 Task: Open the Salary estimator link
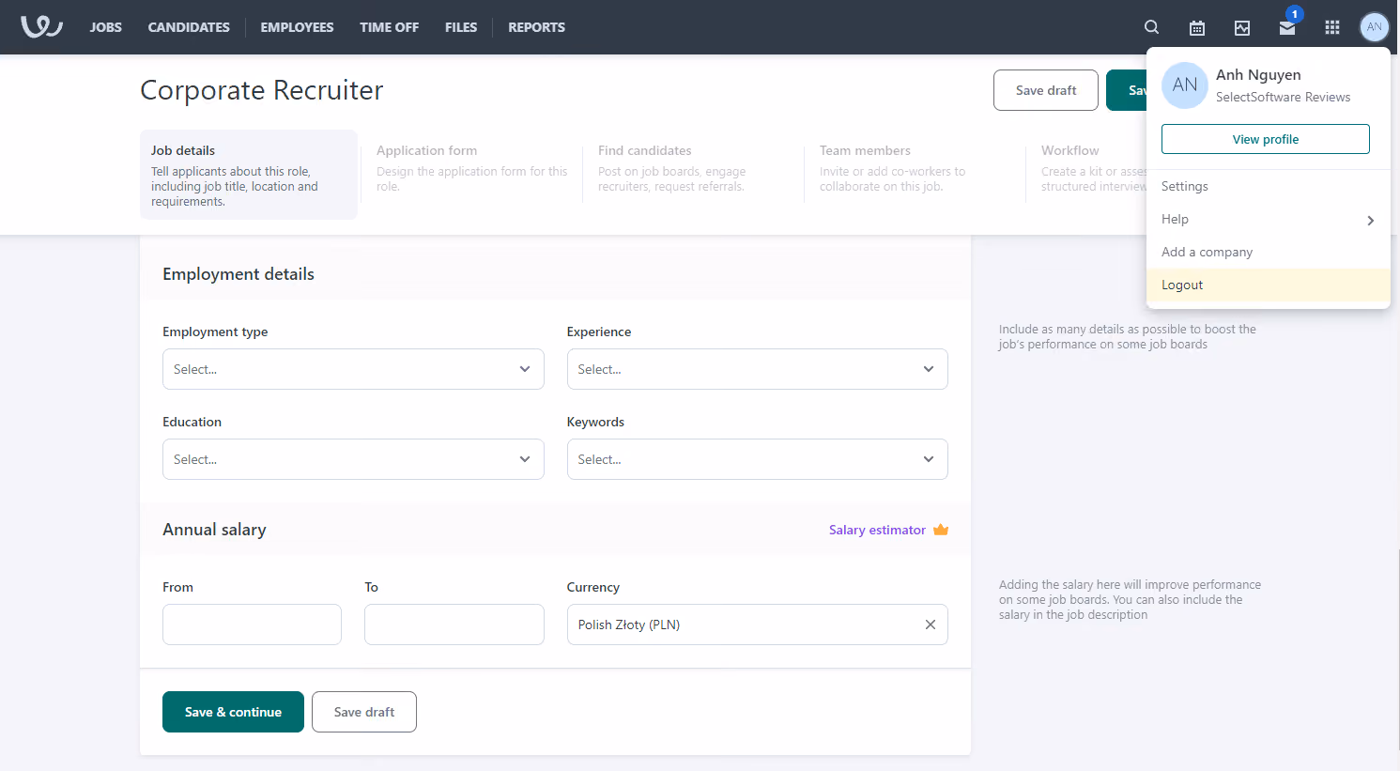click(x=877, y=530)
